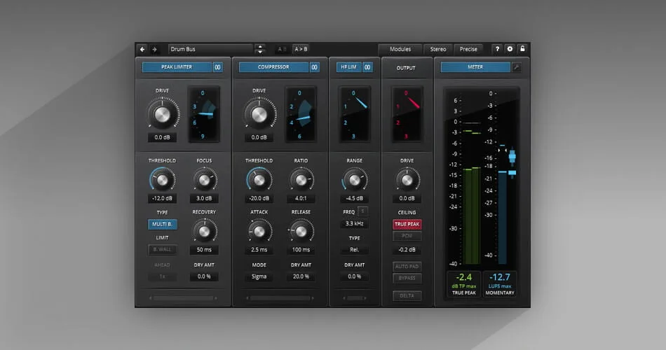This screenshot has height=350, width=666.
Task: Open the Modules menu
Action: click(400, 49)
